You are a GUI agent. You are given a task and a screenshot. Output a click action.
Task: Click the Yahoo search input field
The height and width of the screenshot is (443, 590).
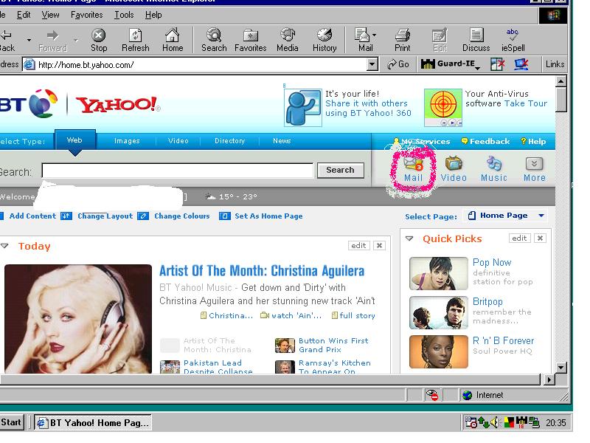[177, 171]
